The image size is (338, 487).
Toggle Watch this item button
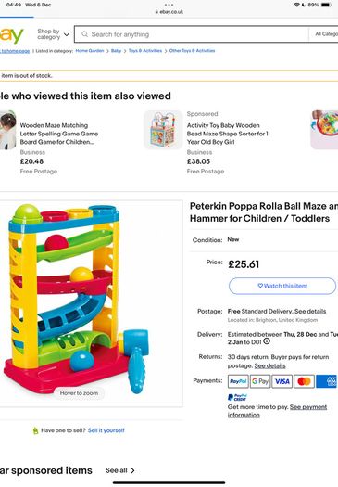pos(282,286)
